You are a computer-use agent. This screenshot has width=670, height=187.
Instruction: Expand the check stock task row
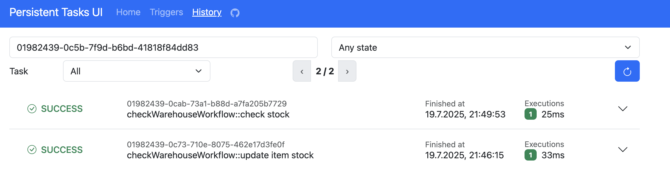click(x=623, y=109)
